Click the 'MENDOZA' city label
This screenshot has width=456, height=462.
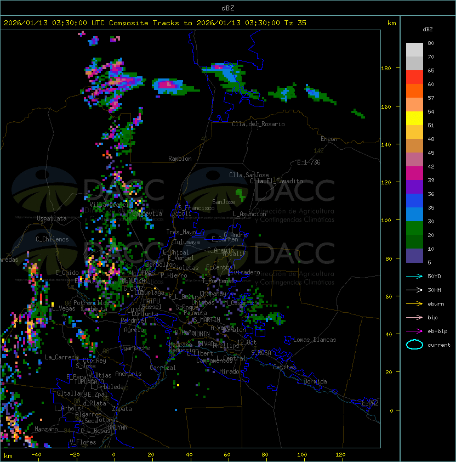(x=133, y=280)
